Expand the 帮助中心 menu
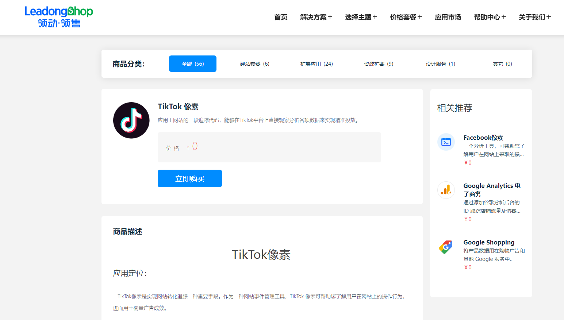The image size is (564, 320). coord(490,17)
